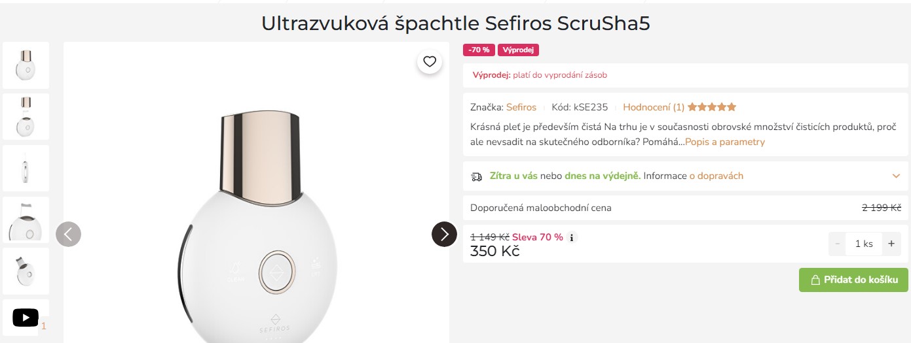Select the fifth thumbnail with tilted device
Screen dimensions: 911x343
click(x=26, y=270)
